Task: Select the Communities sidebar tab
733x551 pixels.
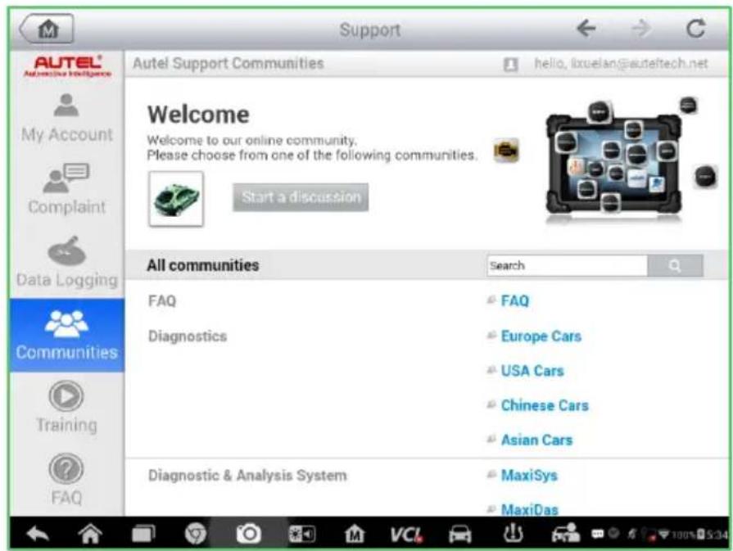Action: [67, 335]
